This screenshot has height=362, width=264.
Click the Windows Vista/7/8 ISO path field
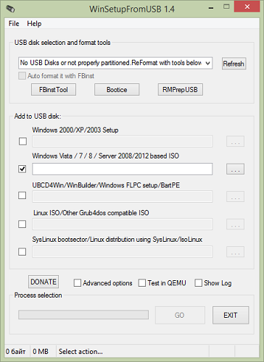123,169
